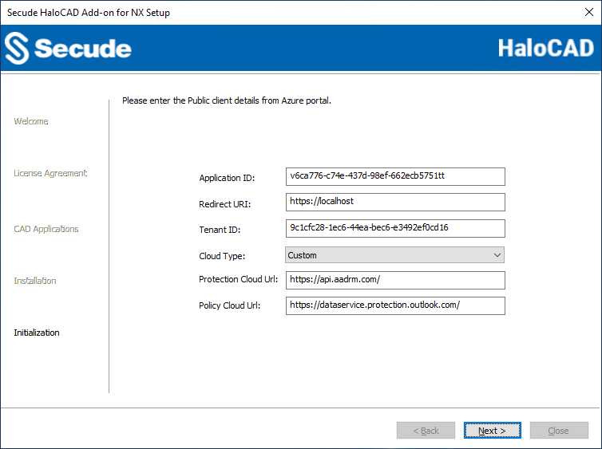Viewport: 602px width, 449px height.
Task: Click the Back button
Action: [426, 431]
